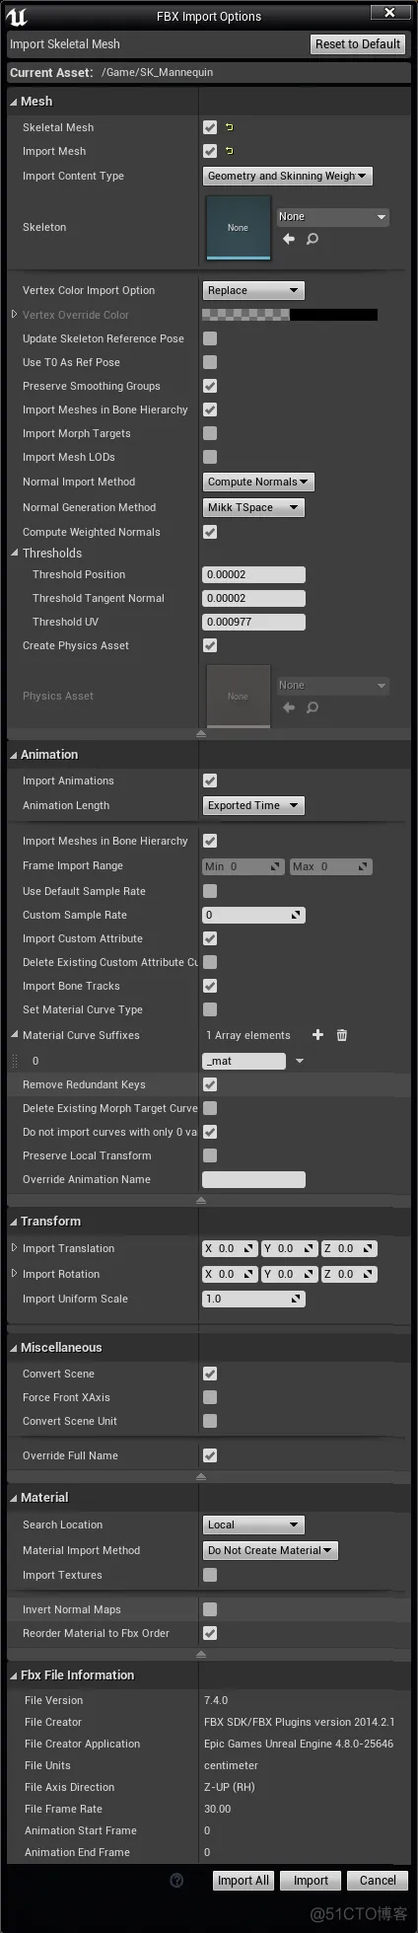
Task: Reset Skeletal Mesh checkbox to default arrow
Action: pyautogui.click(x=229, y=127)
